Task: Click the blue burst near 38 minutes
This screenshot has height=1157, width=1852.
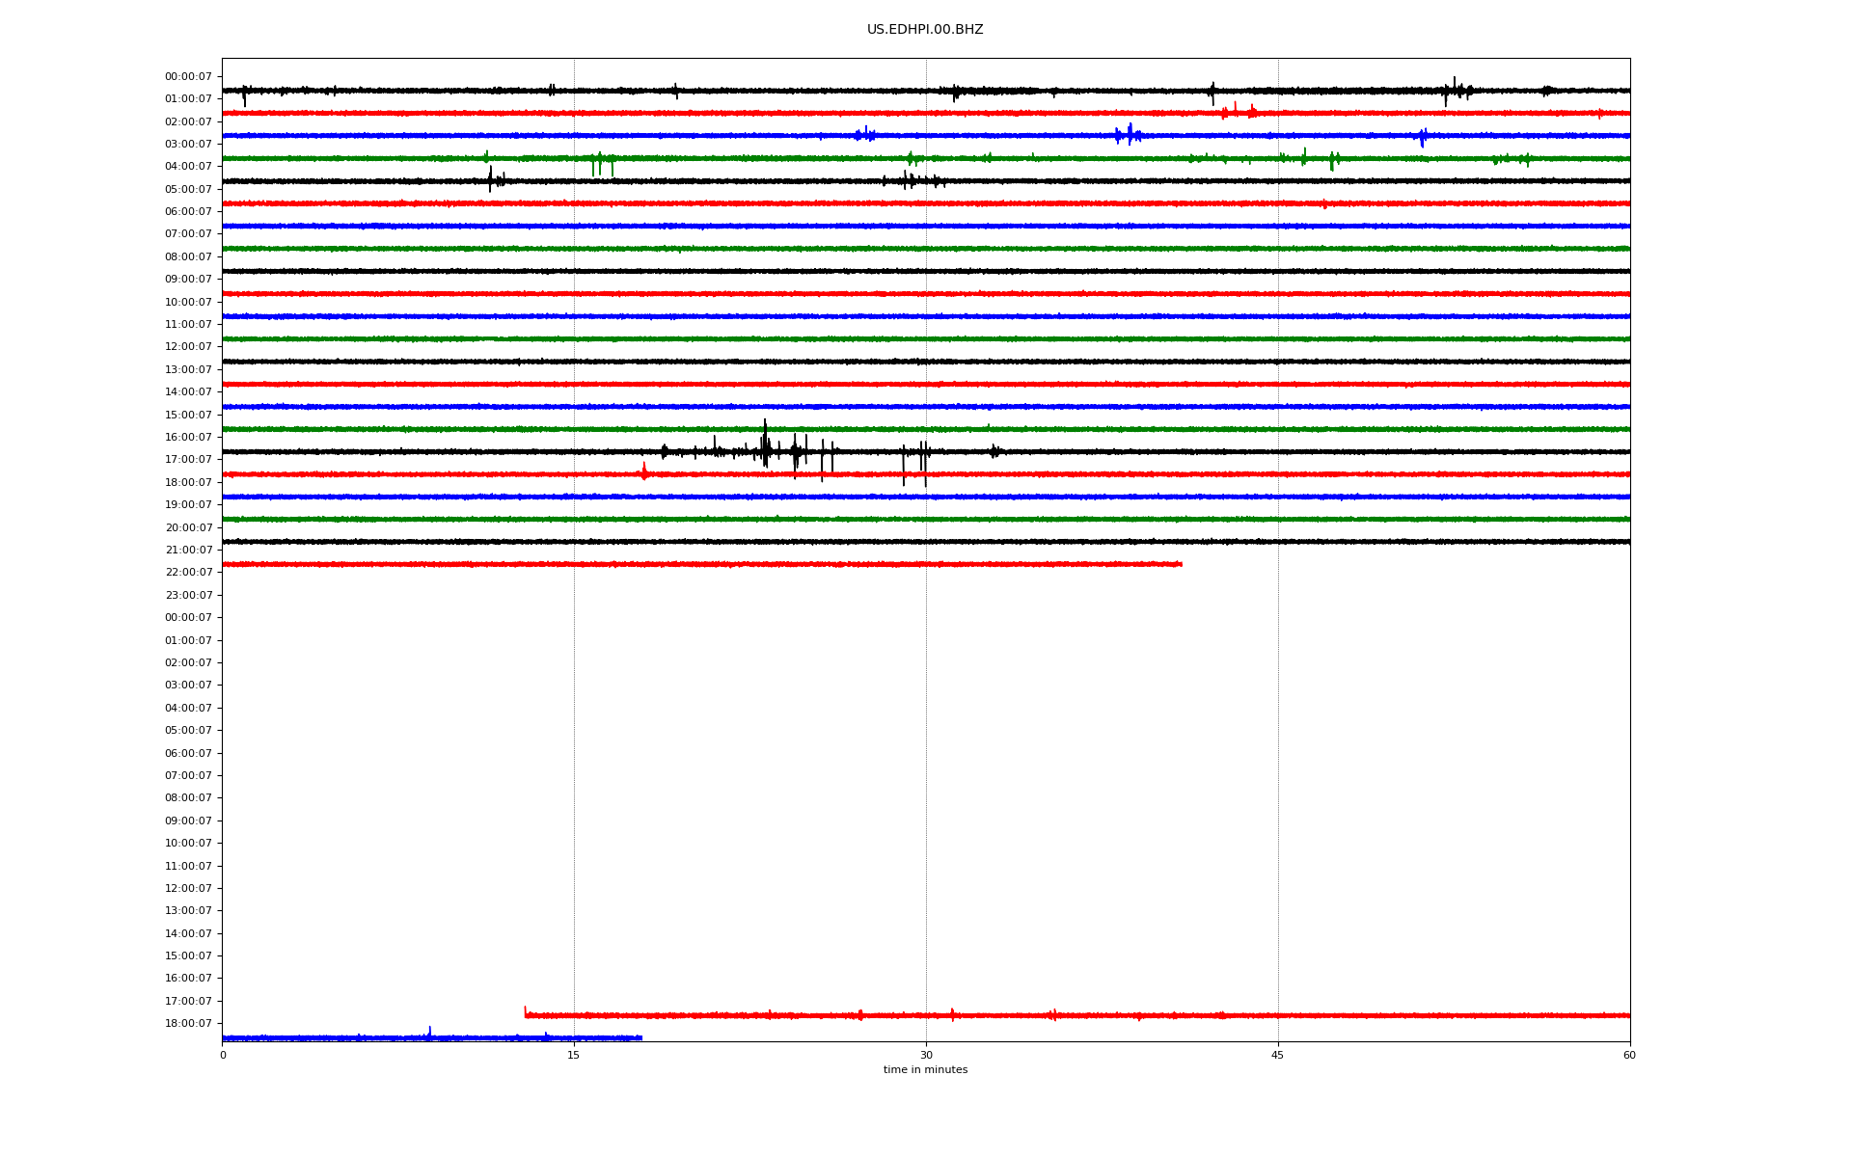Action: (x=1129, y=135)
